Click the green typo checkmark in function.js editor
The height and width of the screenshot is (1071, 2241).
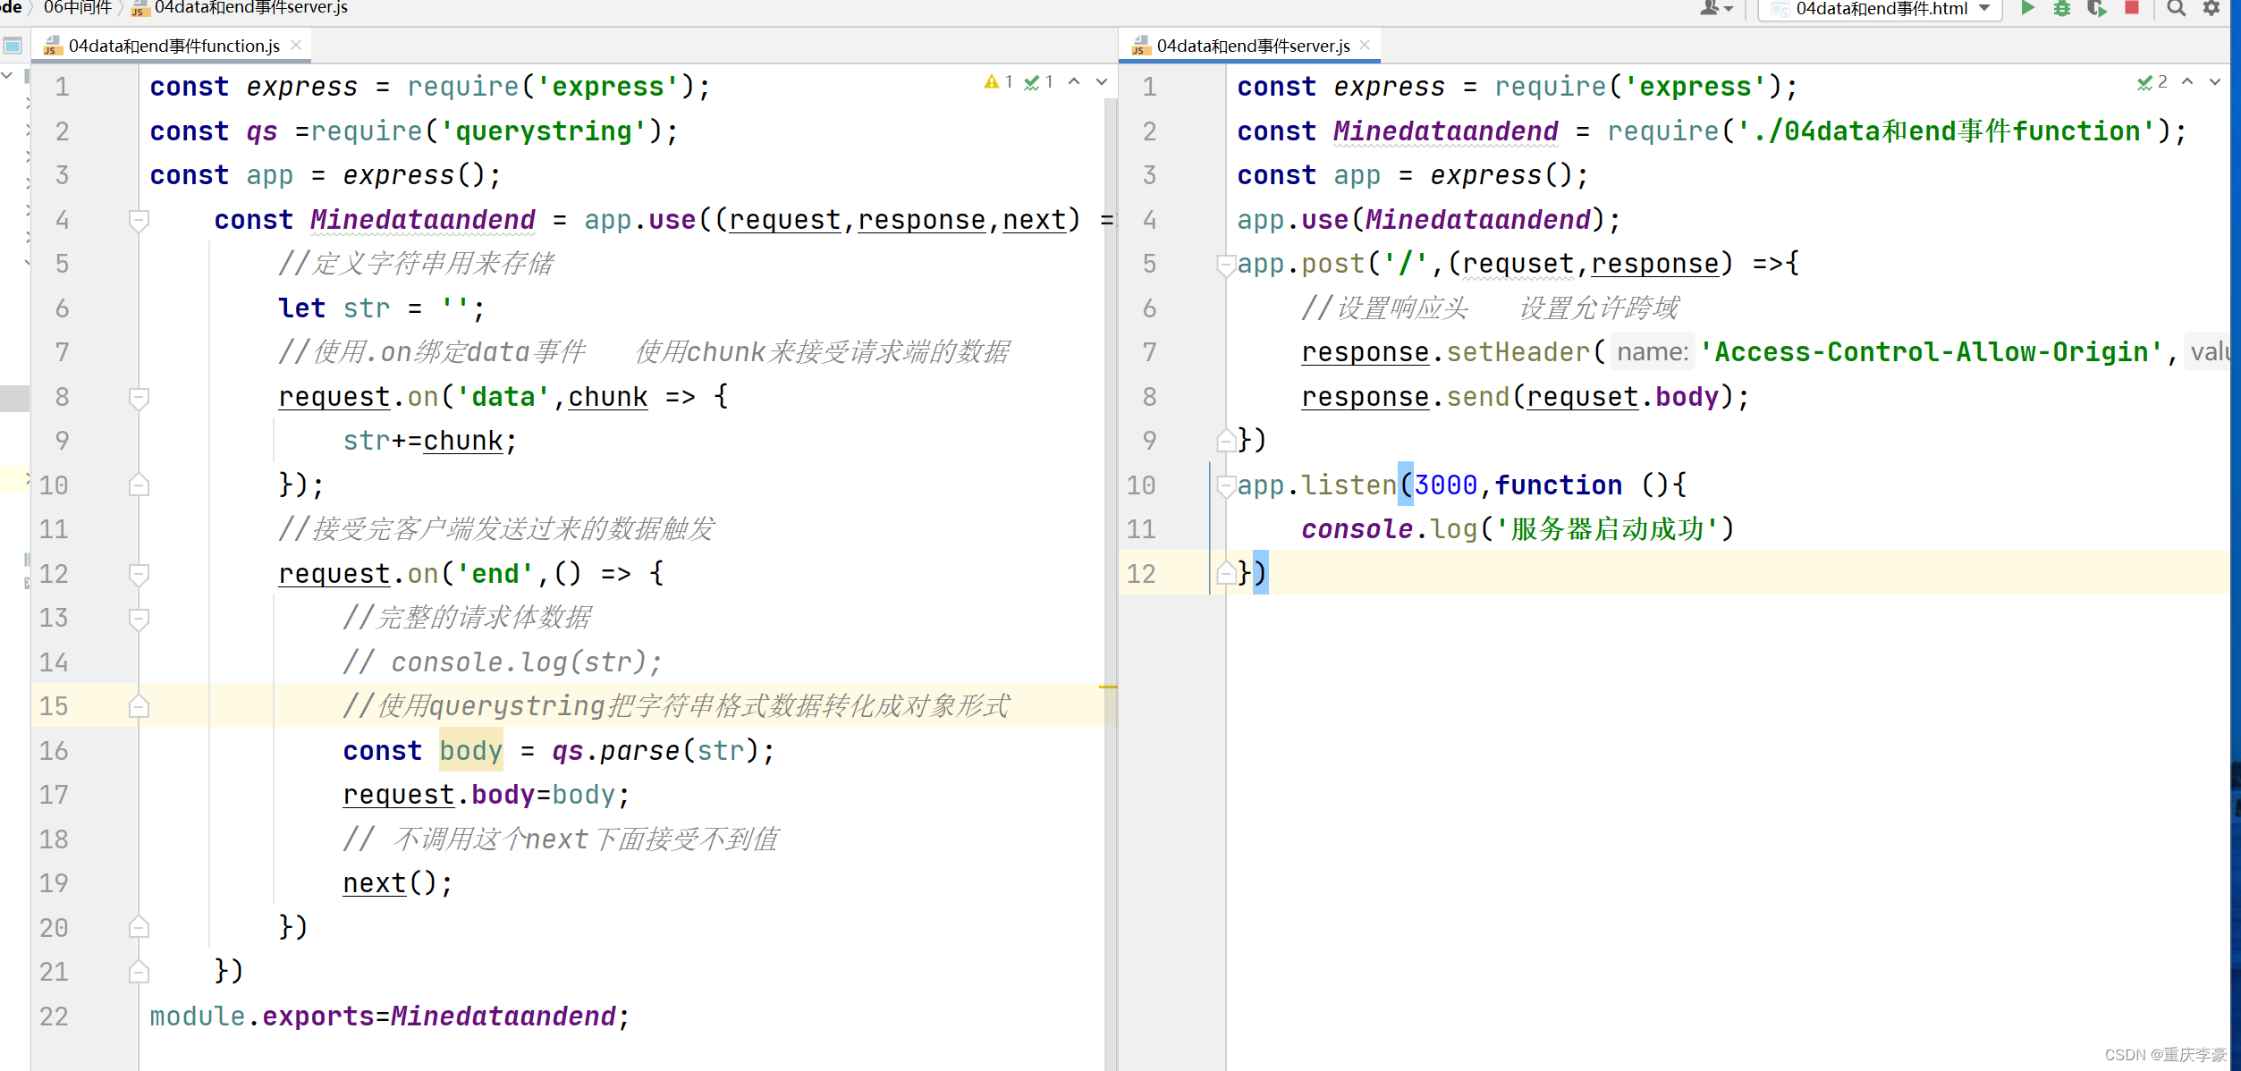click(x=1038, y=82)
